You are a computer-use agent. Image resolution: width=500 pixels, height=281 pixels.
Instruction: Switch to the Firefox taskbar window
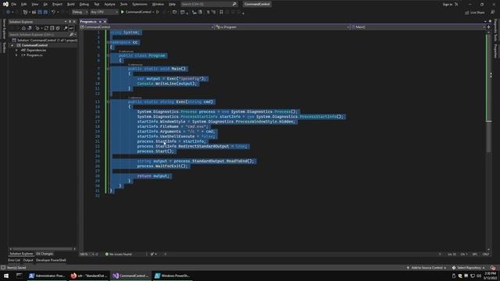click(89, 276)
